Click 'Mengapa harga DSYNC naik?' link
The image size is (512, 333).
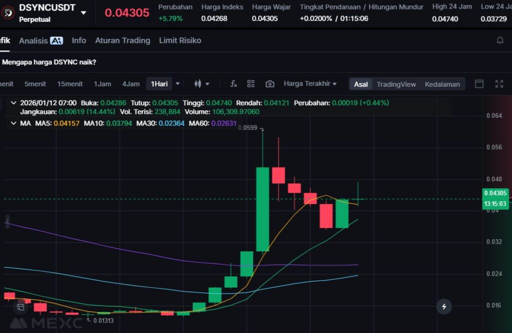pos(49,62)
